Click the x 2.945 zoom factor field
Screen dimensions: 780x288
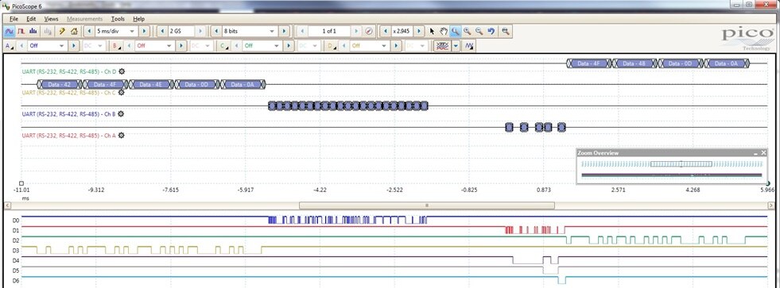(402, 31)
